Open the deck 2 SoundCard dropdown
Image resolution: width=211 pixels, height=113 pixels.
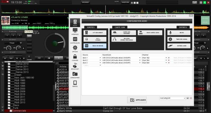(x=140, y=60)
